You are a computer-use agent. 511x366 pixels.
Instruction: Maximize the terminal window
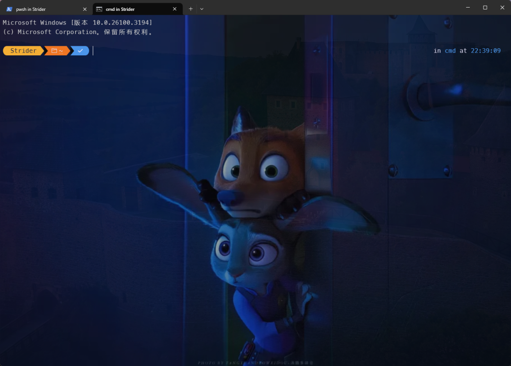485,8
